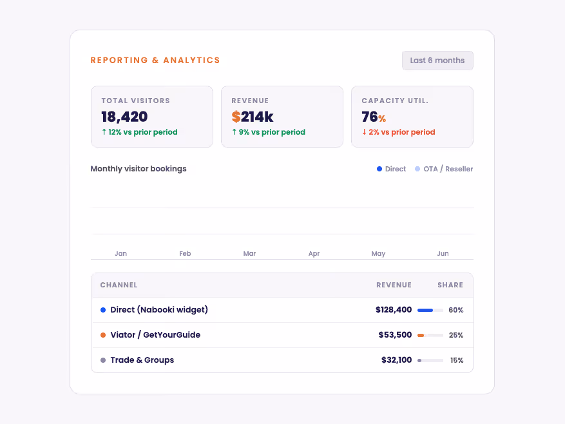
Task: Select the Total Visitors 18,420 card
Action: pos(152,117)
